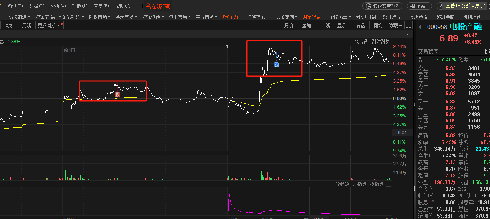
Task: Open the 帮助(H) menu
Action: coord(123,6)
